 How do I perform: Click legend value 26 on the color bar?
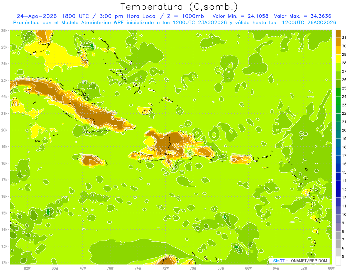[344, 80]
